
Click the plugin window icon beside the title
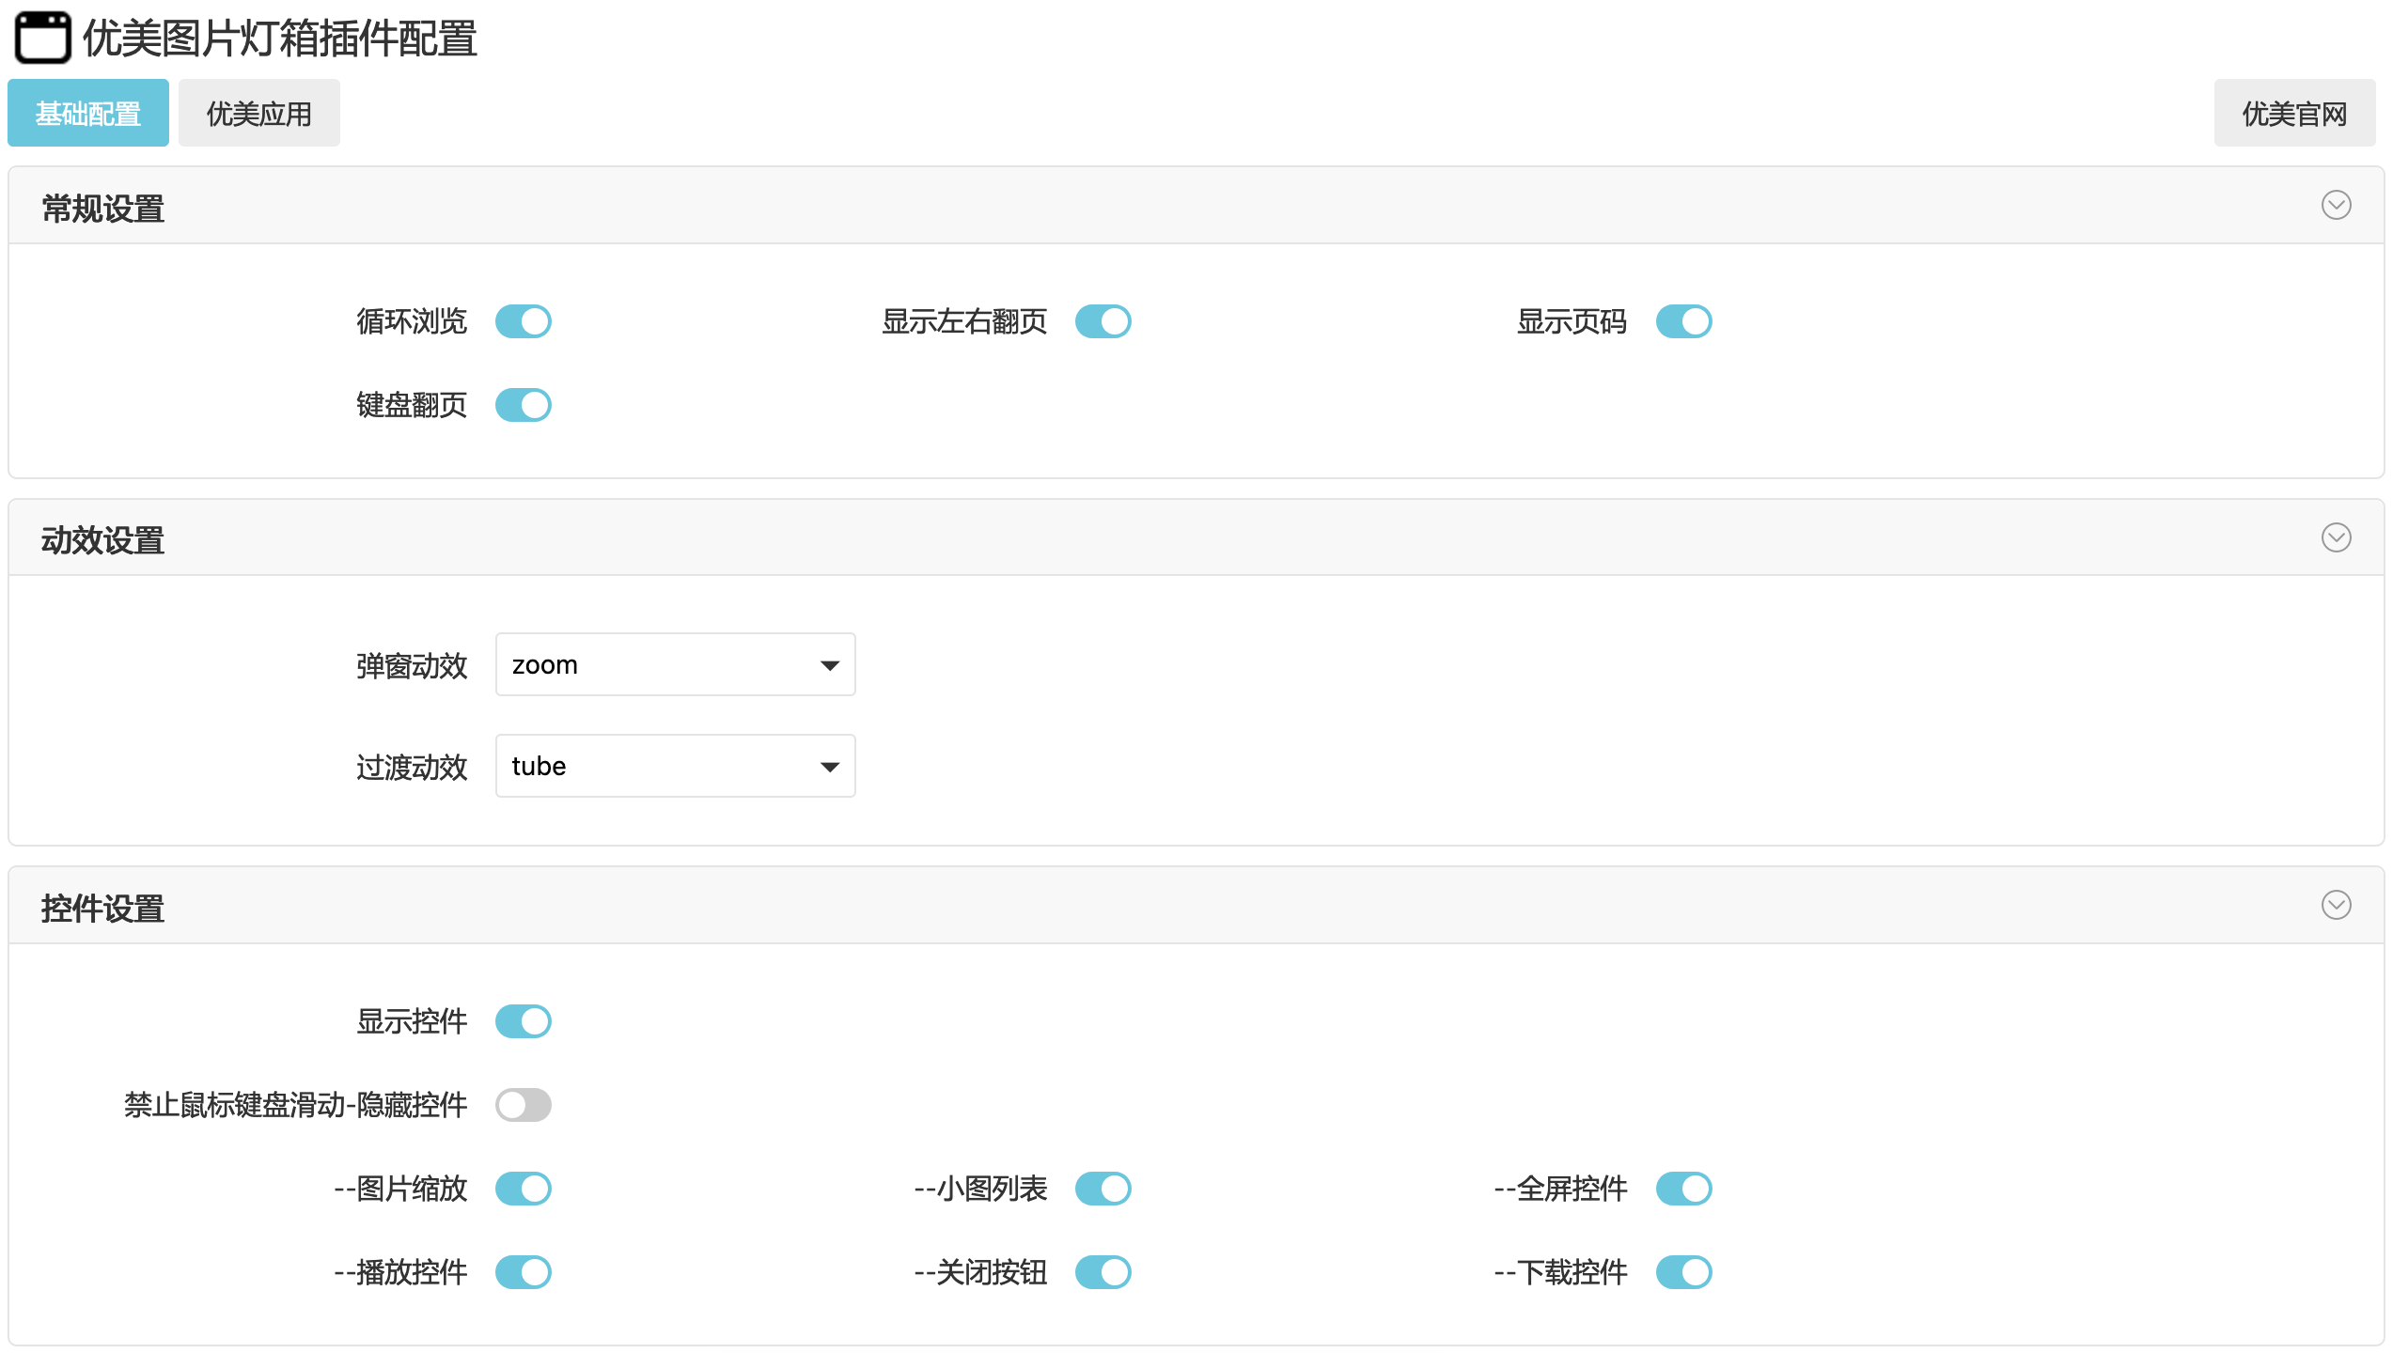(x=42, y=38)
